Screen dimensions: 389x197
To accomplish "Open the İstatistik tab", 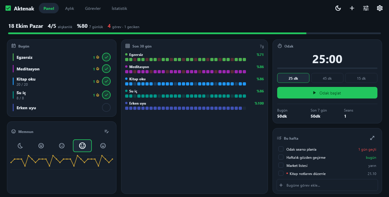I will click(119, 8).
